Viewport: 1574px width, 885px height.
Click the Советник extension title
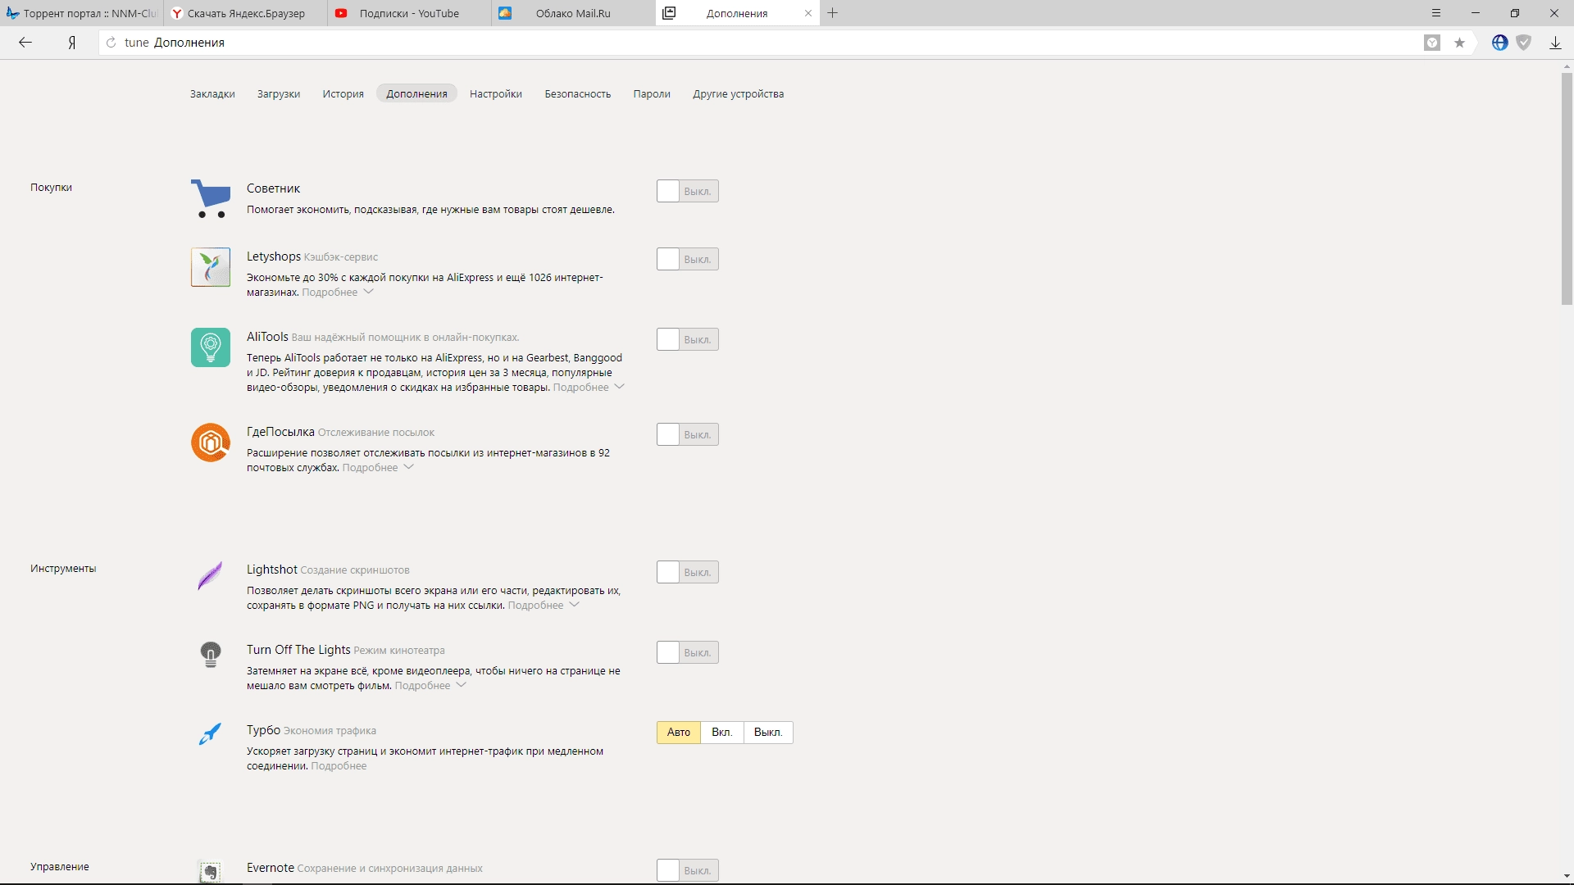274,188
